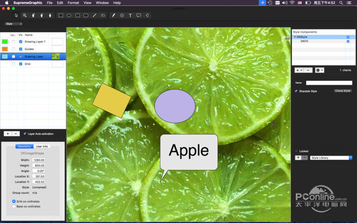Click the orange Guides layer color swatch
This screenshot has height=223, width=357.
point(5,49)
